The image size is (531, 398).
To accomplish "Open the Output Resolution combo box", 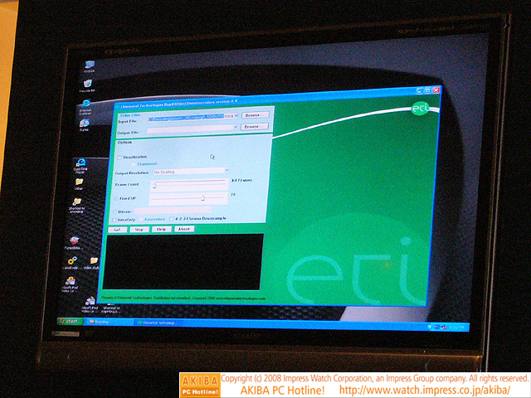I will tap(226, 172).
